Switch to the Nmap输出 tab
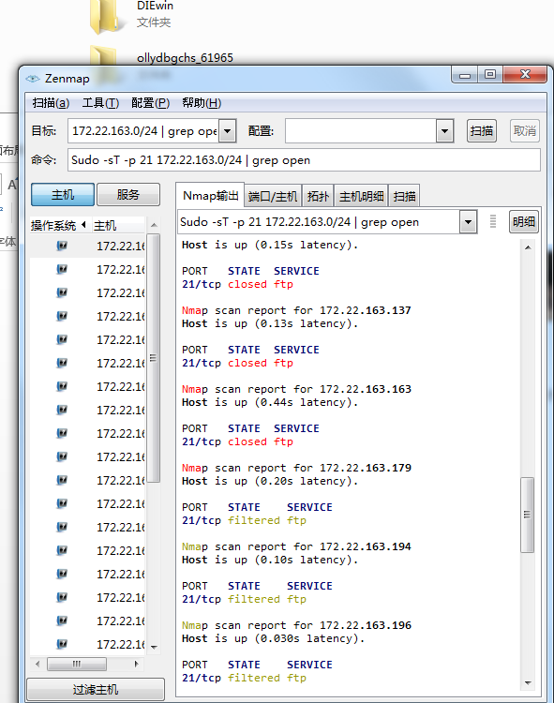 pyautogui.click(x=210, y=196)
